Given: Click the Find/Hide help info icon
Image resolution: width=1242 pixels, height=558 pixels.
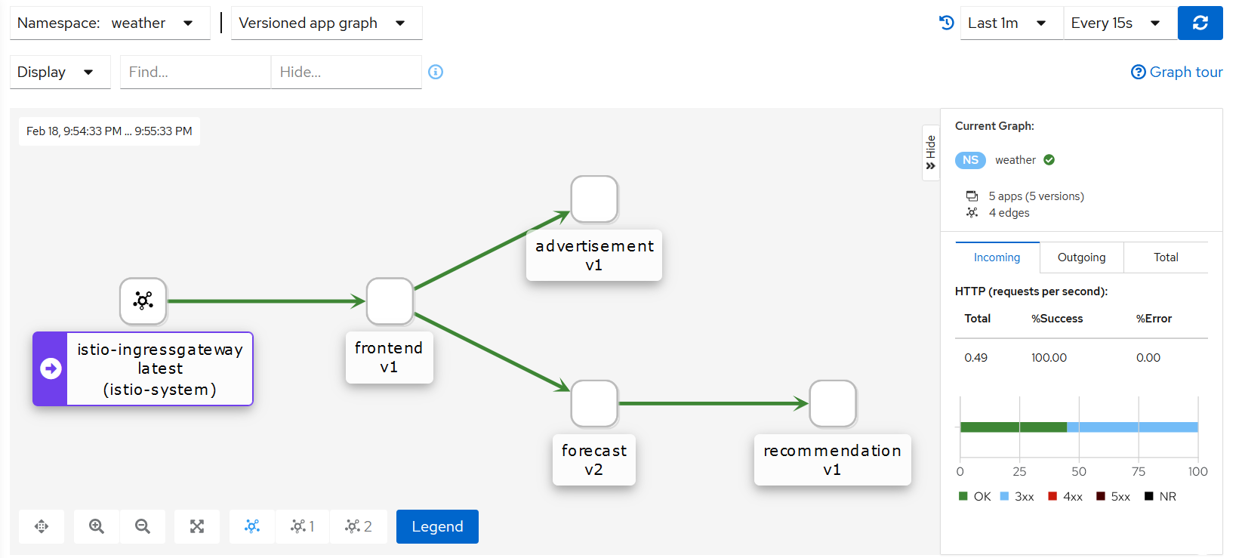Looking at the screenshot, I should coord(436,72).
